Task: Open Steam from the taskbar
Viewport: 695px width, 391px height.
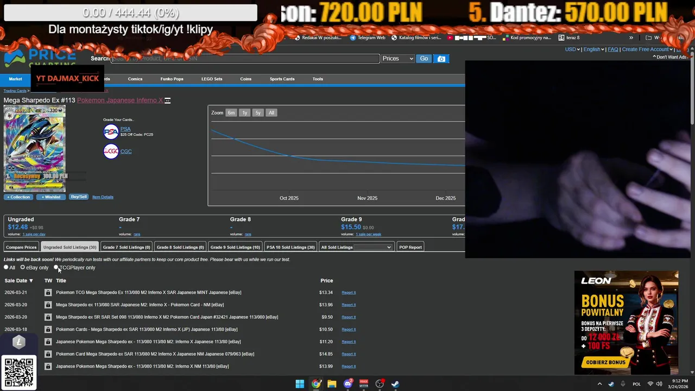Action: click(x=396, y=384)
